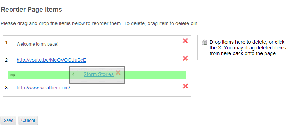
Task: Open the youtu.be/MgOVOCUuScE link
Action: pyautogui.click(x=51, y=60)
